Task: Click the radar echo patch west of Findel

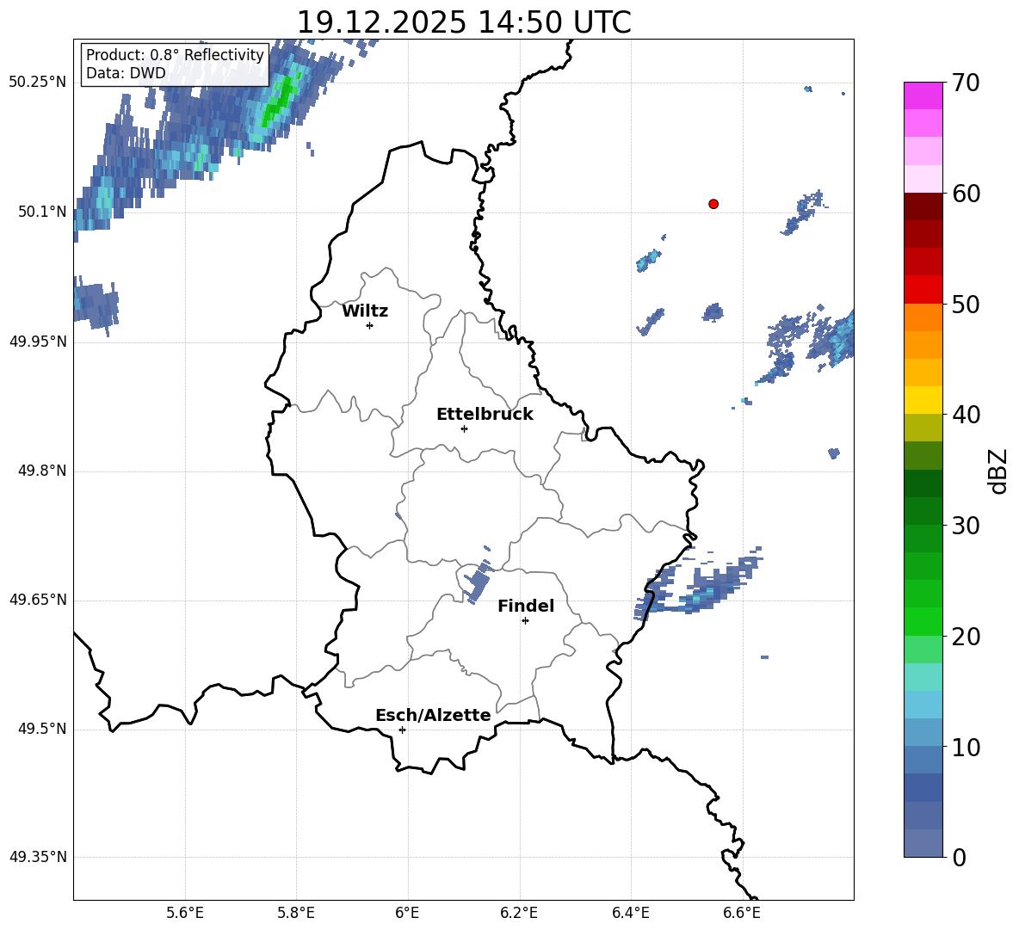Action: click(475, 583)
